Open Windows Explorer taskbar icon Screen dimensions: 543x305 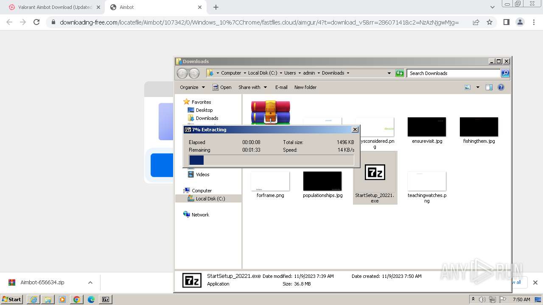point(48,299)
